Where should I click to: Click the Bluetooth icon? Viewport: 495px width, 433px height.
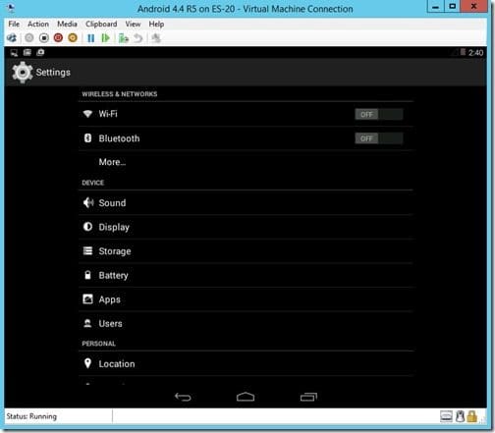pyautogui.click(x=87, y=137)
